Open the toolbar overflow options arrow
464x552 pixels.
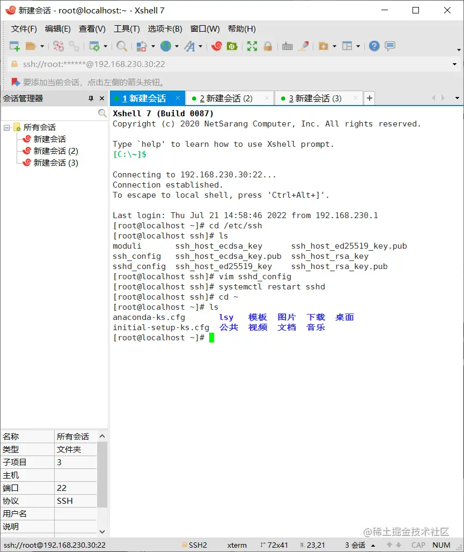click(x=459, y=50)
